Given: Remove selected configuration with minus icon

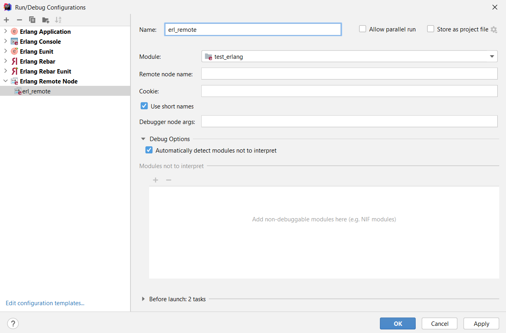Looking at the screenshot, I should tap(19, 20).
